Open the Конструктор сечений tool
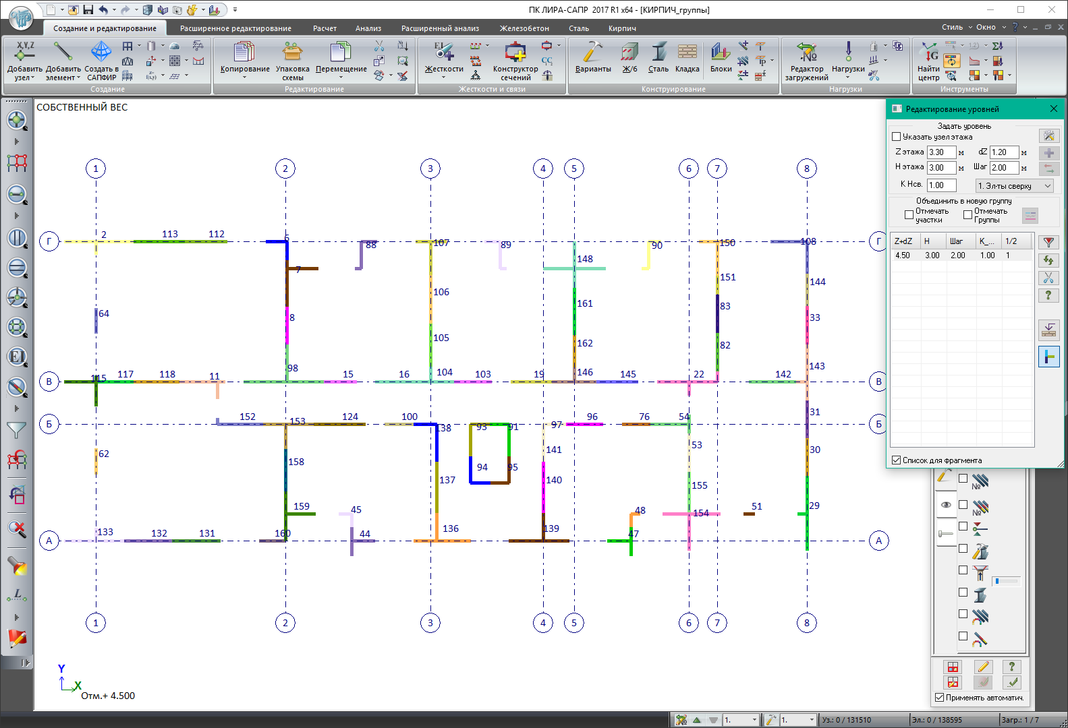Screen dimensions: 1068x728 point(515,53)
